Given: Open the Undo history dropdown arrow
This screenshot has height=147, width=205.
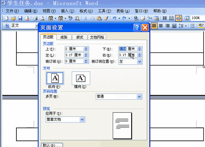Looking at the screenshot, I should pyautogui.click(x=119, y=18).
